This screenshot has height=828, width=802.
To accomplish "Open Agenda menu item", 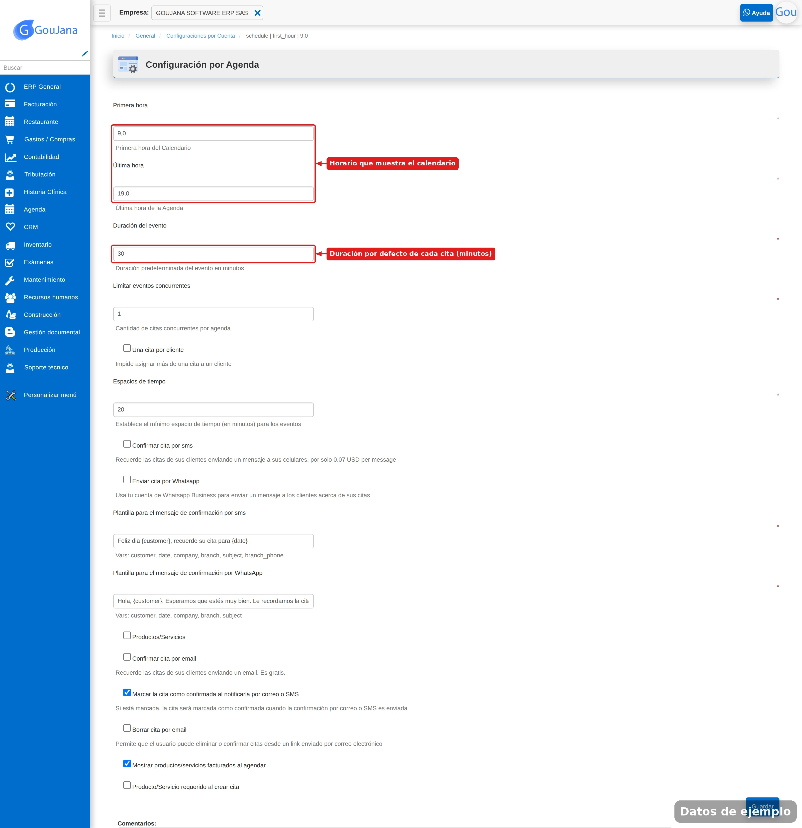I will point(45,210).
